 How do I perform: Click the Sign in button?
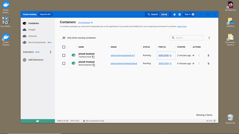[x=189, y=15]
